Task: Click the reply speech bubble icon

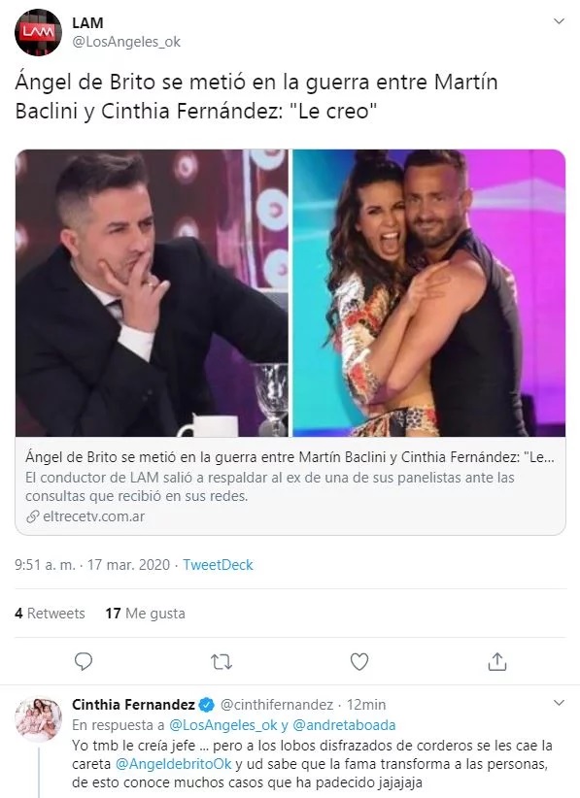Action: pos(83,662)
